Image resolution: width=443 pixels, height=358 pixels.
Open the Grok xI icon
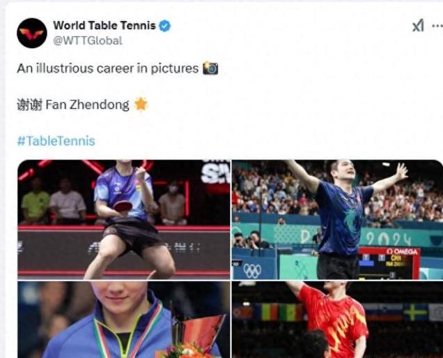click(x=418, y=26)
